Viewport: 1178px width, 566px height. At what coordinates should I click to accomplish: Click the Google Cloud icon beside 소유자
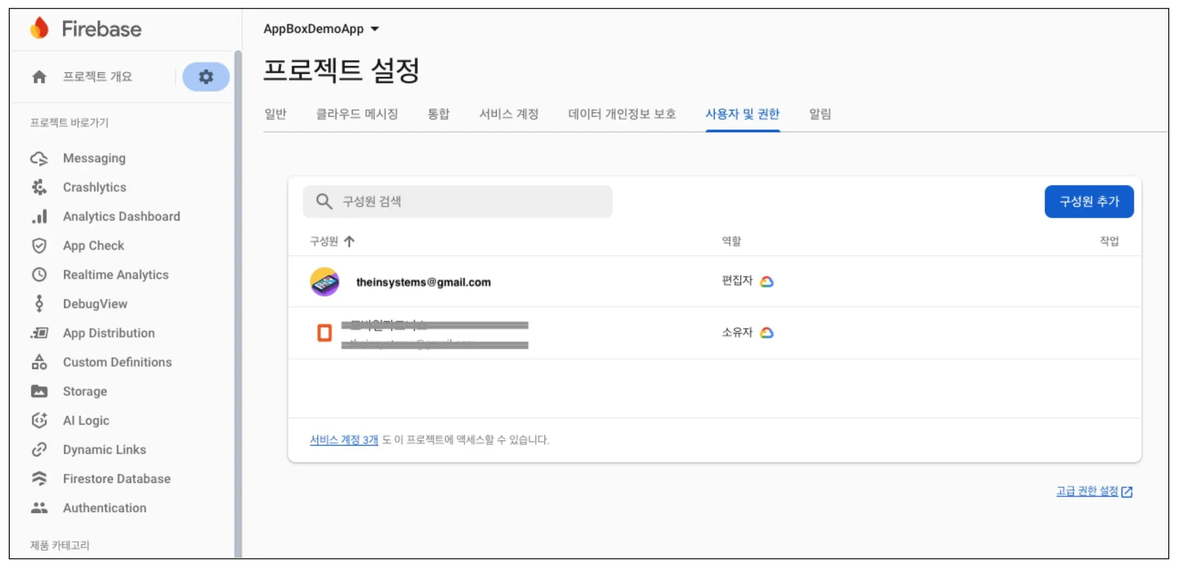point(767,332)
